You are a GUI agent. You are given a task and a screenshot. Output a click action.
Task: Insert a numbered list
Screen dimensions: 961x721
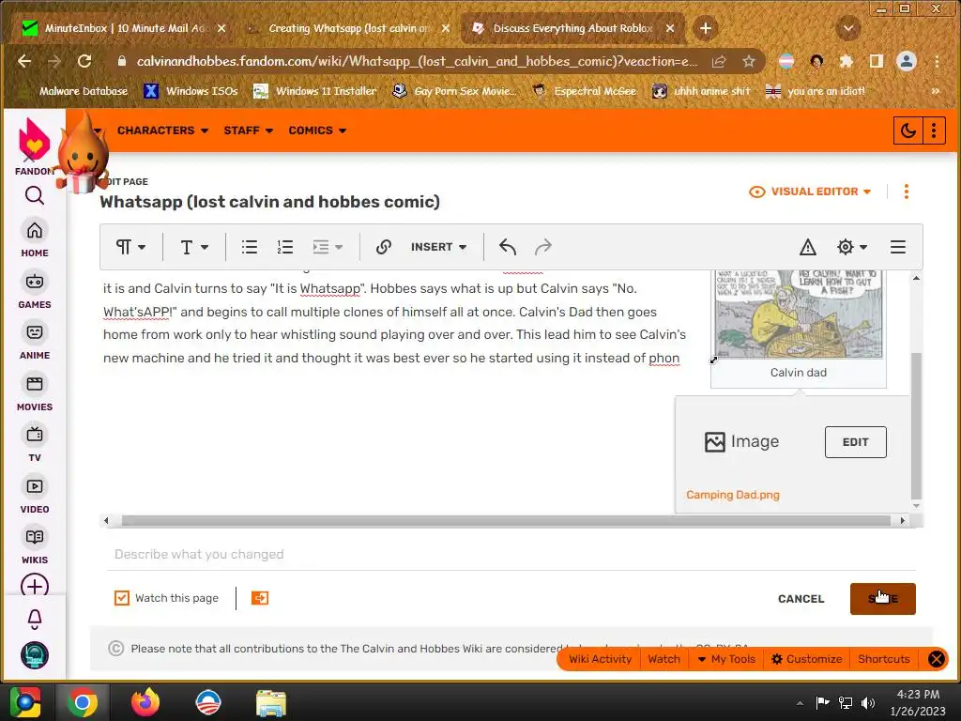[285, 247]
